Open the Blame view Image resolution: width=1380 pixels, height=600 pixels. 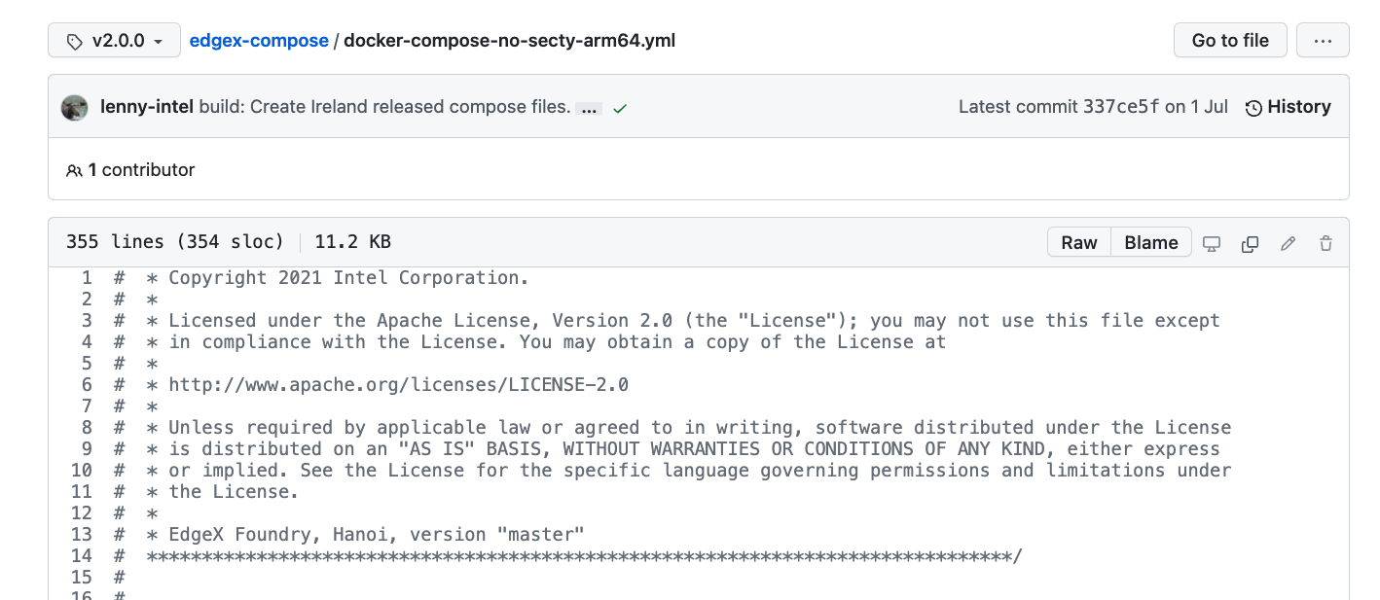pyautogui.click(x=1151, y=242)
